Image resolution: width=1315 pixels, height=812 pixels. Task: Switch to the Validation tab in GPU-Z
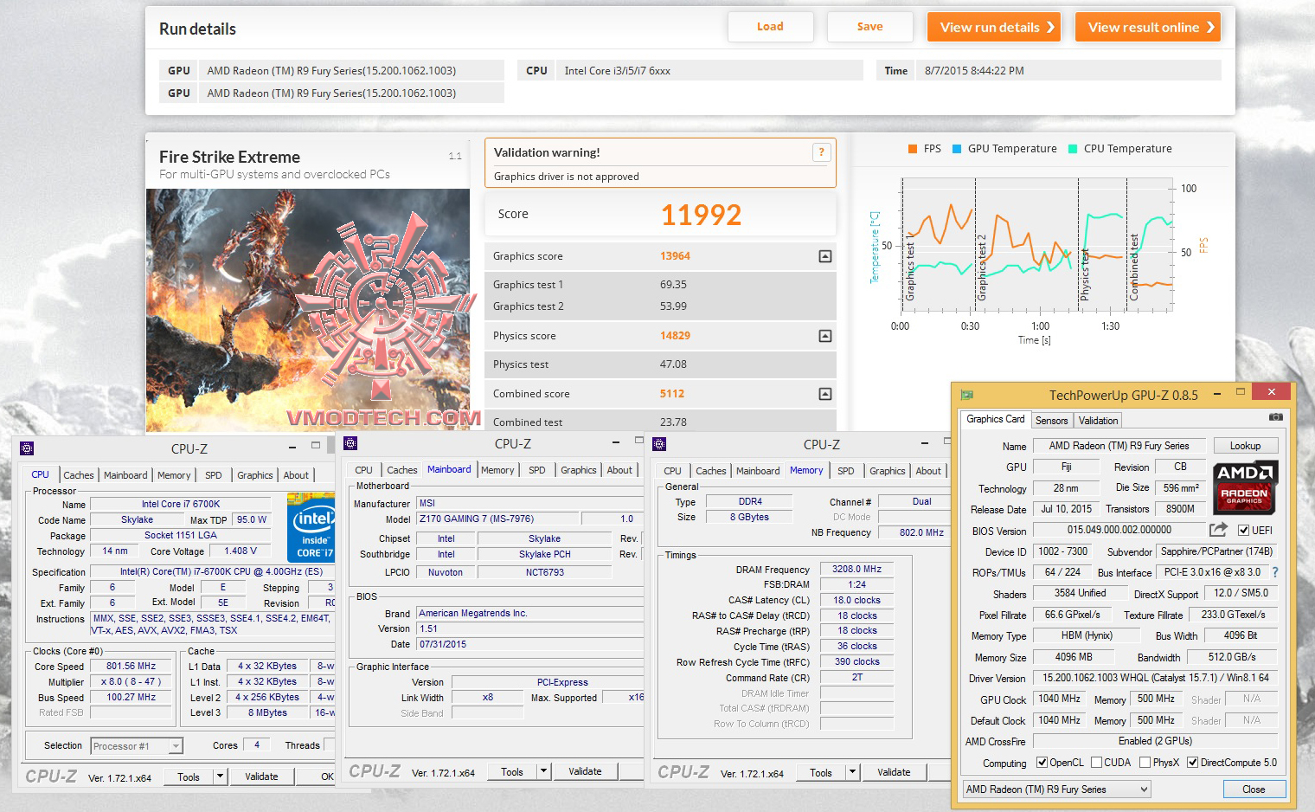1098,421
